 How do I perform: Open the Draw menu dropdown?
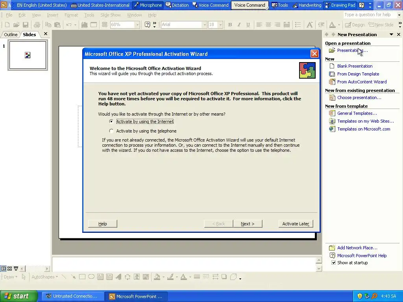tap(11, 277)
